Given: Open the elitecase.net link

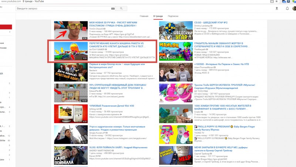Looking at the screenshot, I should coord(222,58).
